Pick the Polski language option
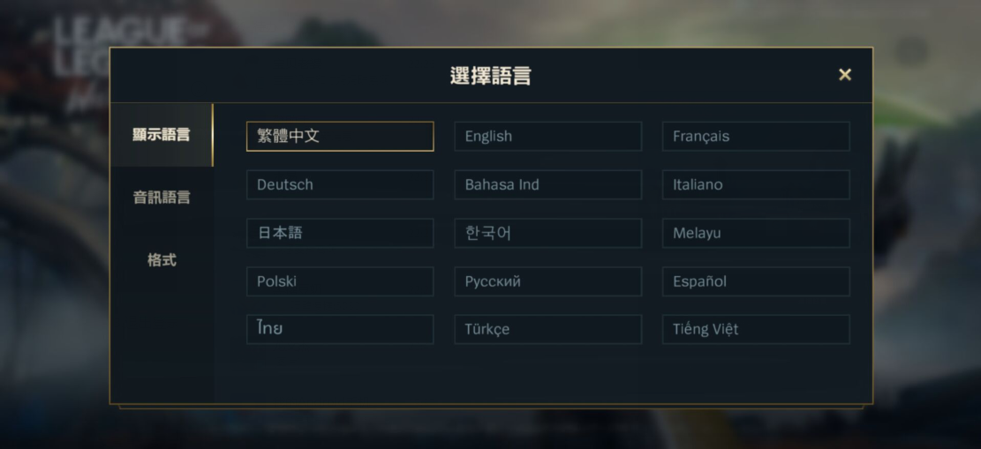The image size is (981, 449). [340, 281]
